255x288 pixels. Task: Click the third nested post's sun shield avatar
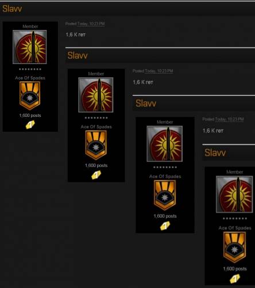(x=165, y=144)
